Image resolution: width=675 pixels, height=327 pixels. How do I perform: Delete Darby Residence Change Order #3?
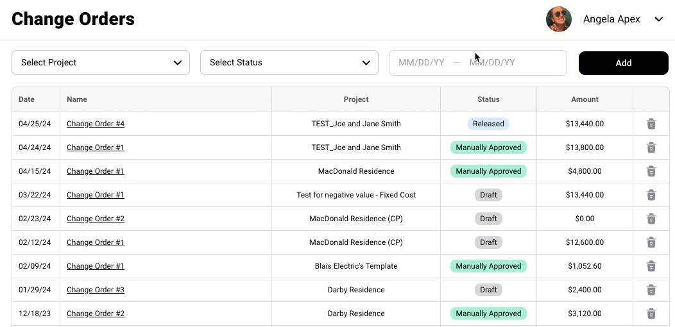(651, 290)
